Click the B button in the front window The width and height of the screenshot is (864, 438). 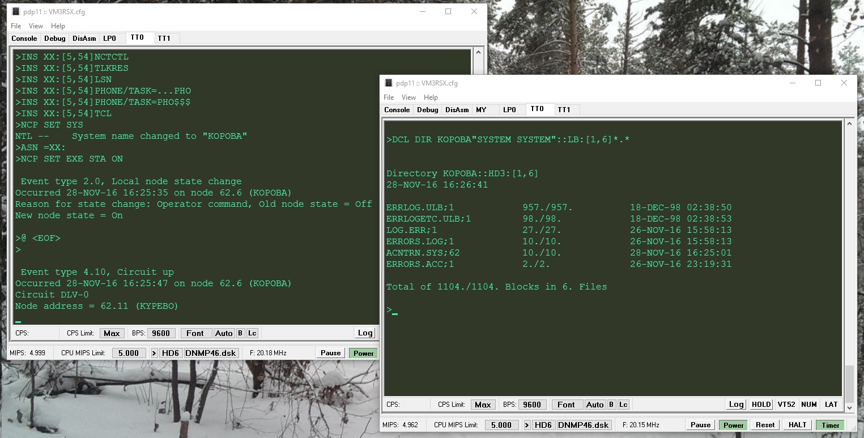coord(611,405)
